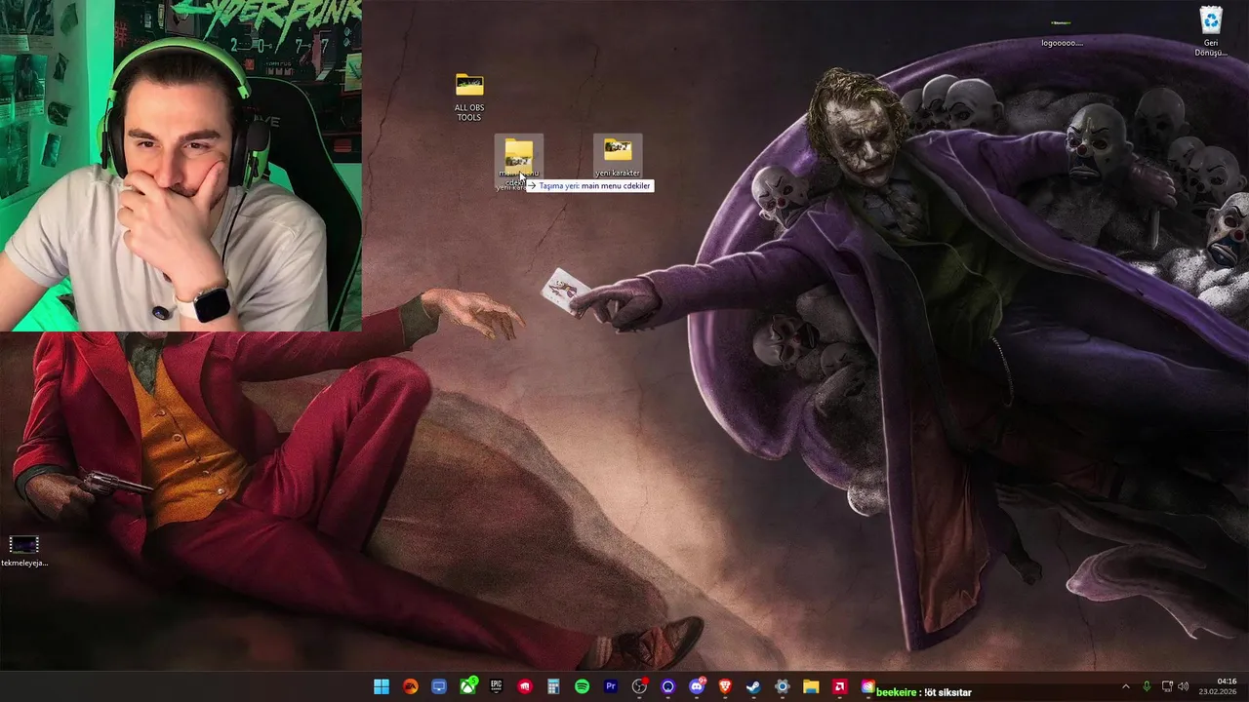Open the Windows Start menu
The height and width of the screenshot is (702, 1249).
coord(382,686)
